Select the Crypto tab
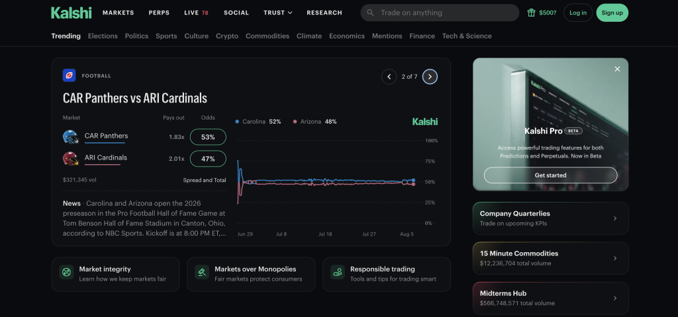The height and width of the screenshot is (317, 678). click(x=227, y=36)
